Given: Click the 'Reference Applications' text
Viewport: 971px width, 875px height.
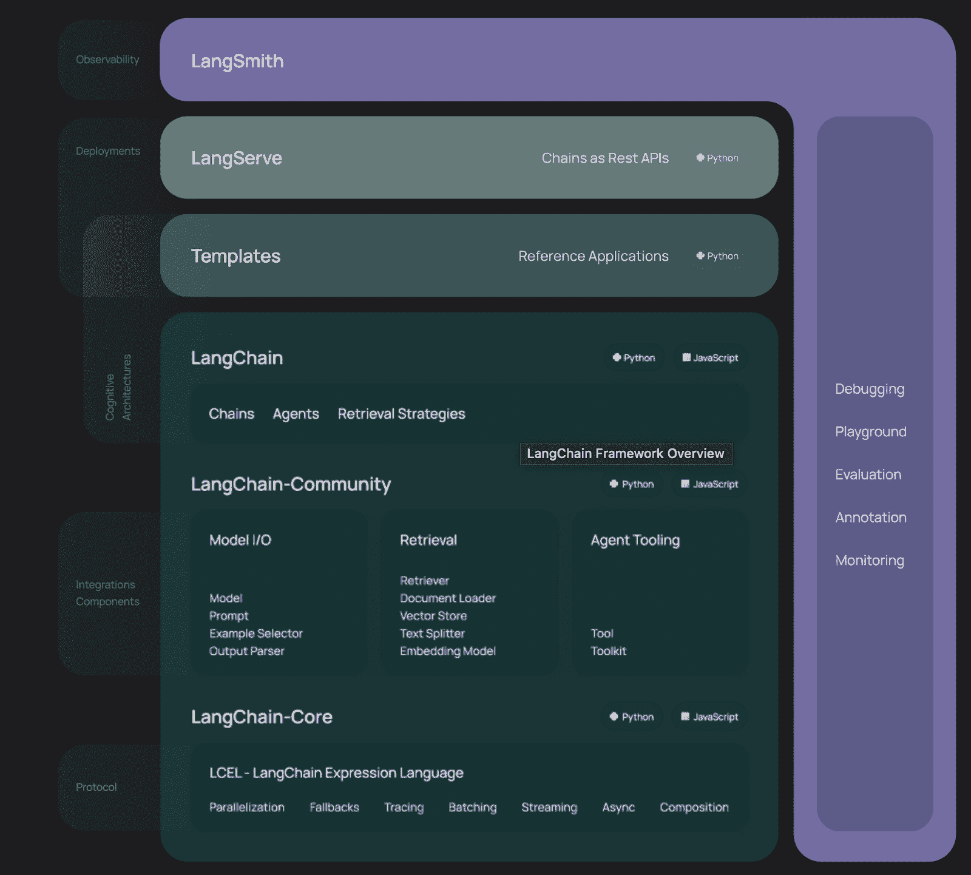Looking at the screenshot, I should tap(594, 257).
